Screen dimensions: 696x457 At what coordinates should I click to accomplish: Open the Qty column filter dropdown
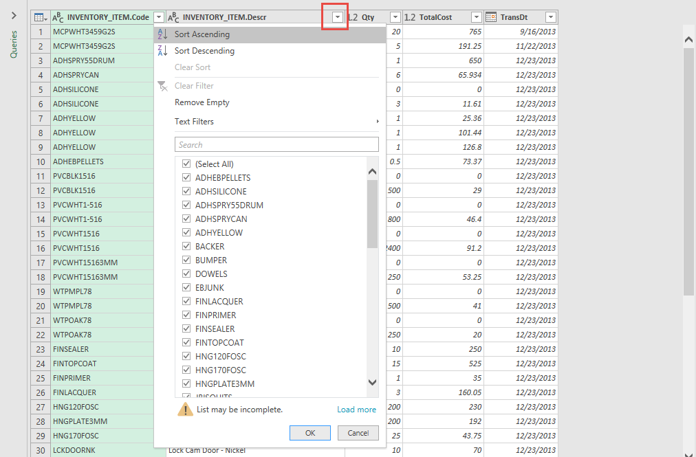point(395,17)
